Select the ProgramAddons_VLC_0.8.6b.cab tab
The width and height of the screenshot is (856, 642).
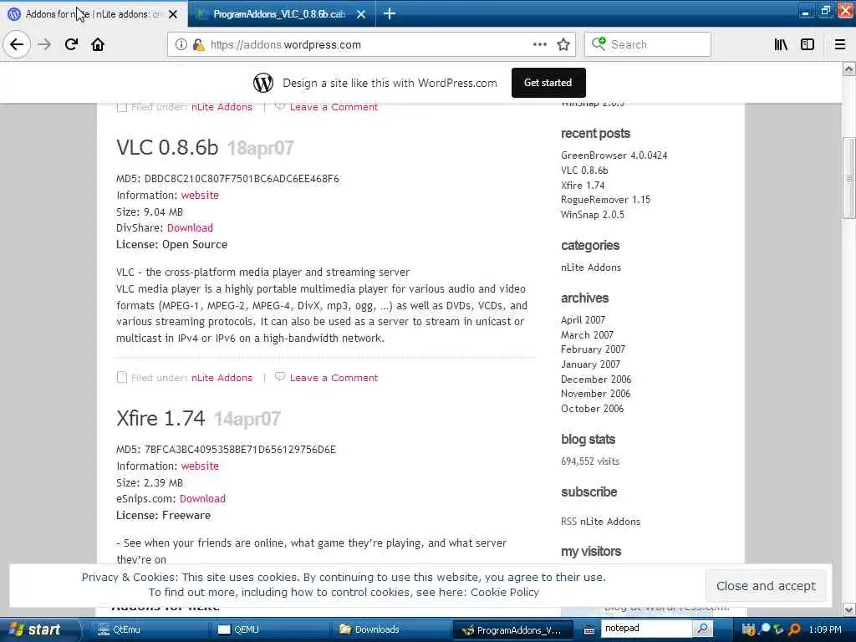[281, 14]
